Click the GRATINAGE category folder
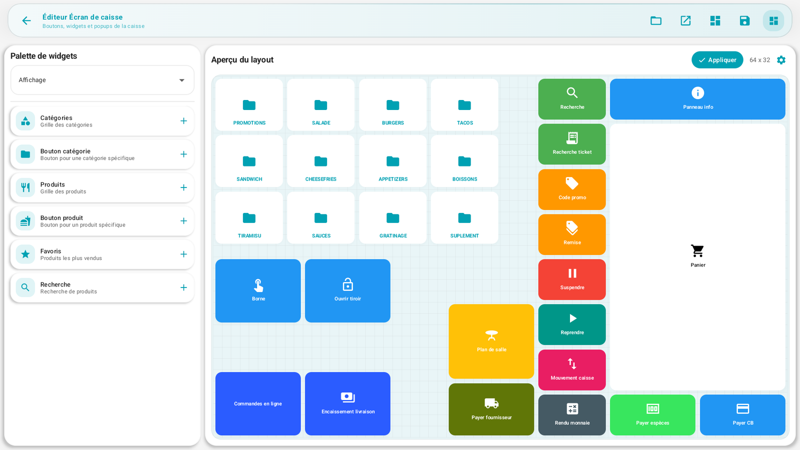 [393, 218]
